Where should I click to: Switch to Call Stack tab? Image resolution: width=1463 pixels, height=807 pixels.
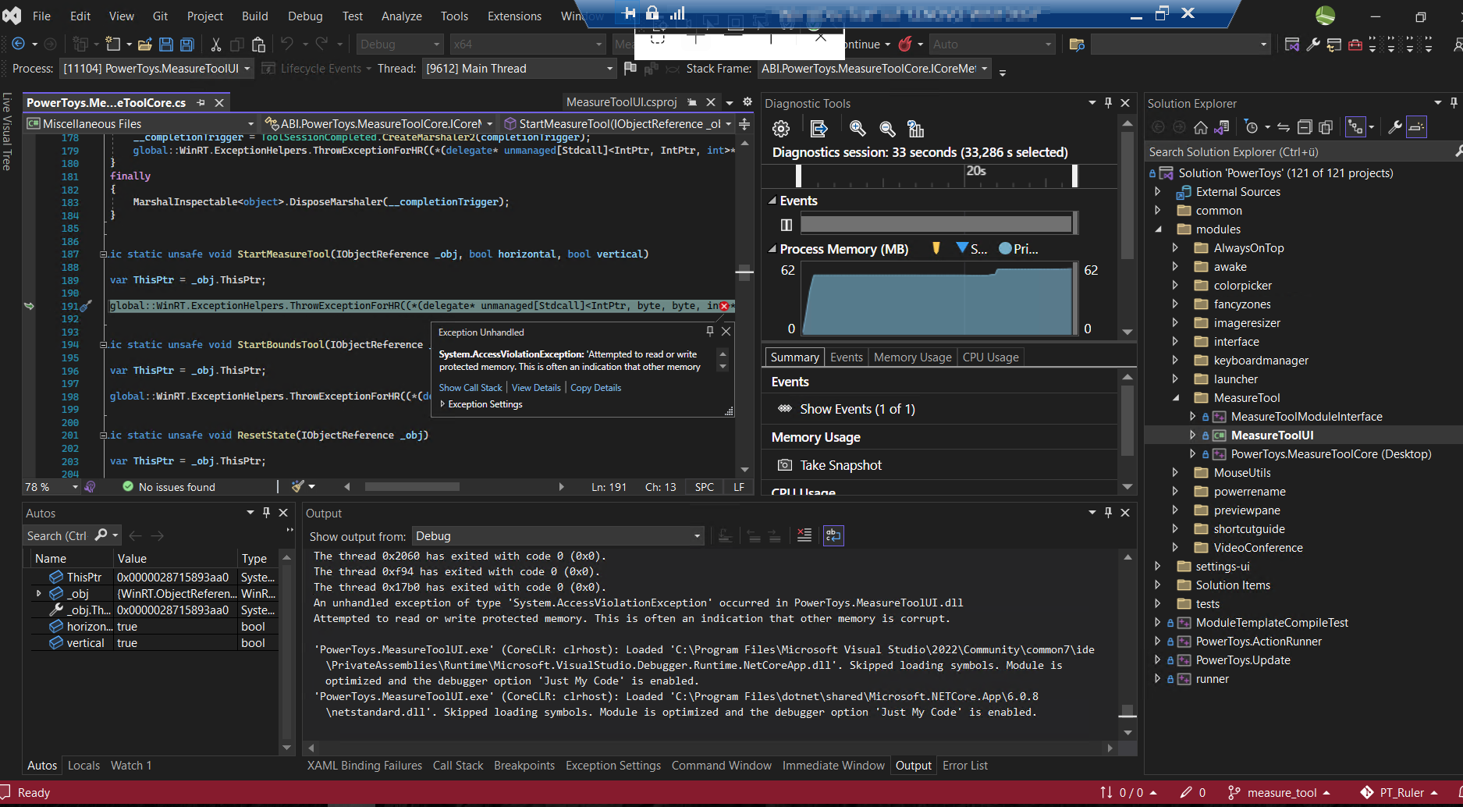click(458, 766)
